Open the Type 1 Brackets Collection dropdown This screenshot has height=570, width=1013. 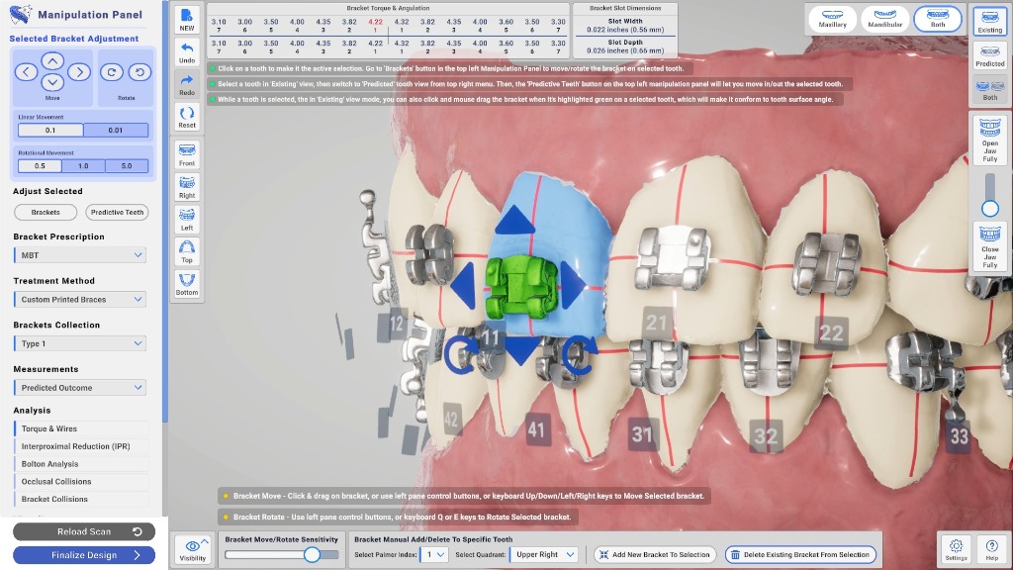(80, 343)
